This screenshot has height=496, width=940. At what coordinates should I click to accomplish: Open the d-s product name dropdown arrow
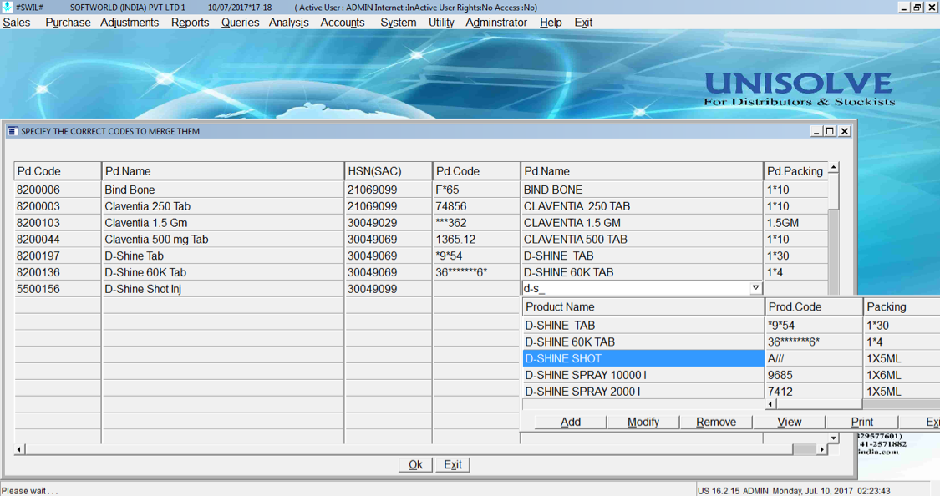pos(755,288)
